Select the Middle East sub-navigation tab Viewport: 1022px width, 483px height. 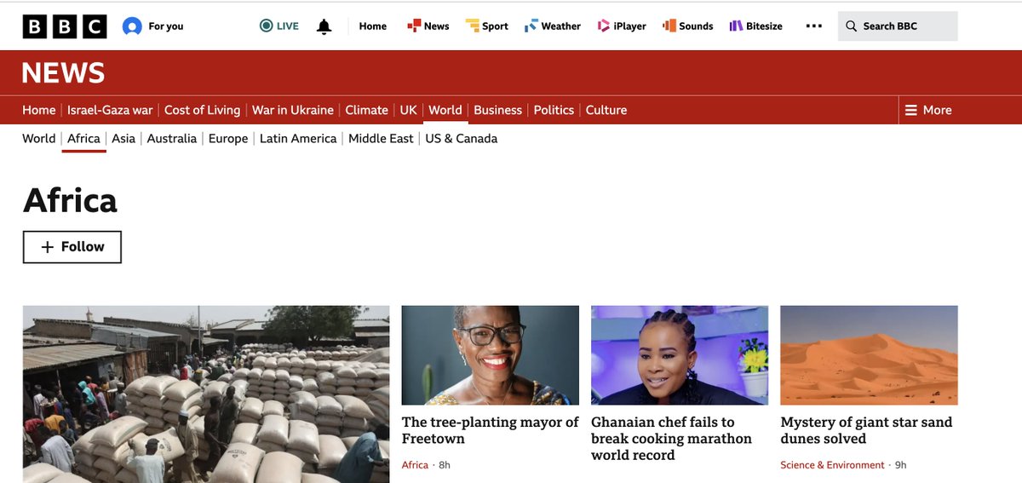381,138
